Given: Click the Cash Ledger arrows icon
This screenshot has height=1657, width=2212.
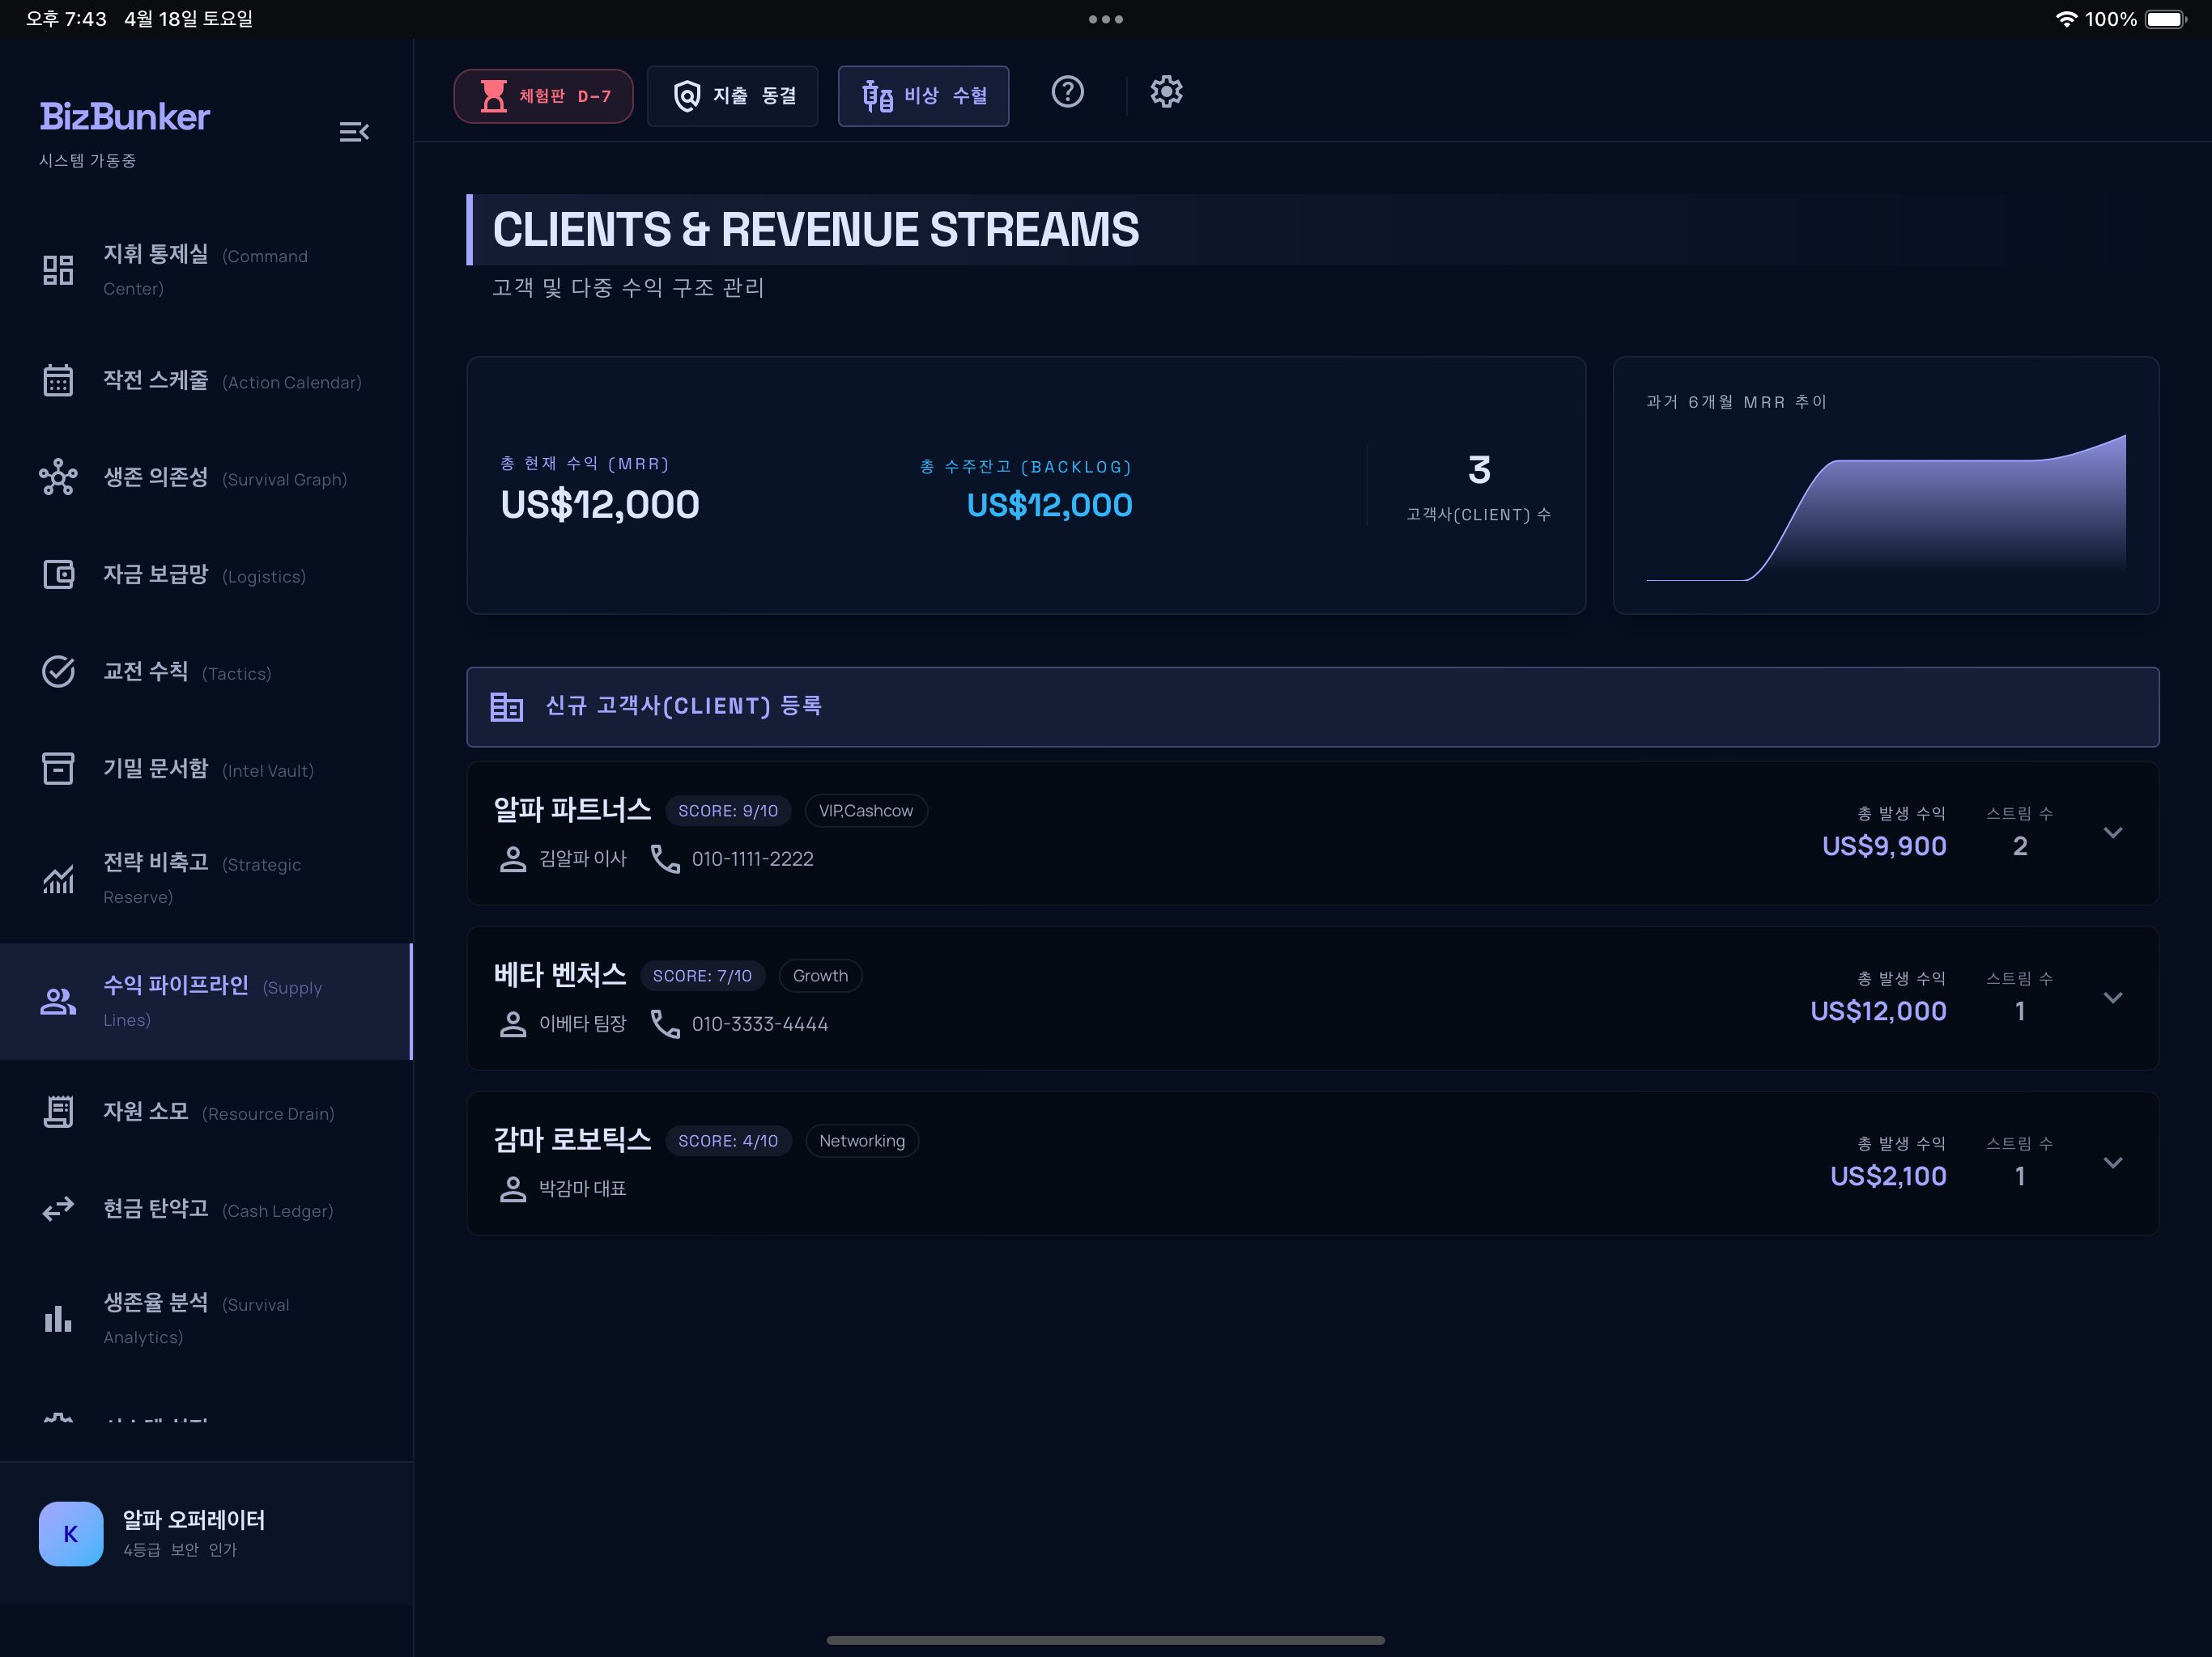Looking at the screenshot, I should tap(58, 1210).
